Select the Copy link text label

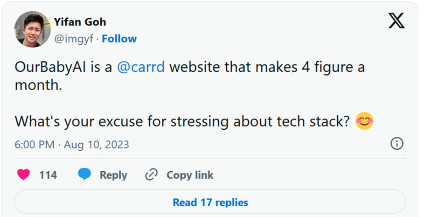tap(190, 175)
